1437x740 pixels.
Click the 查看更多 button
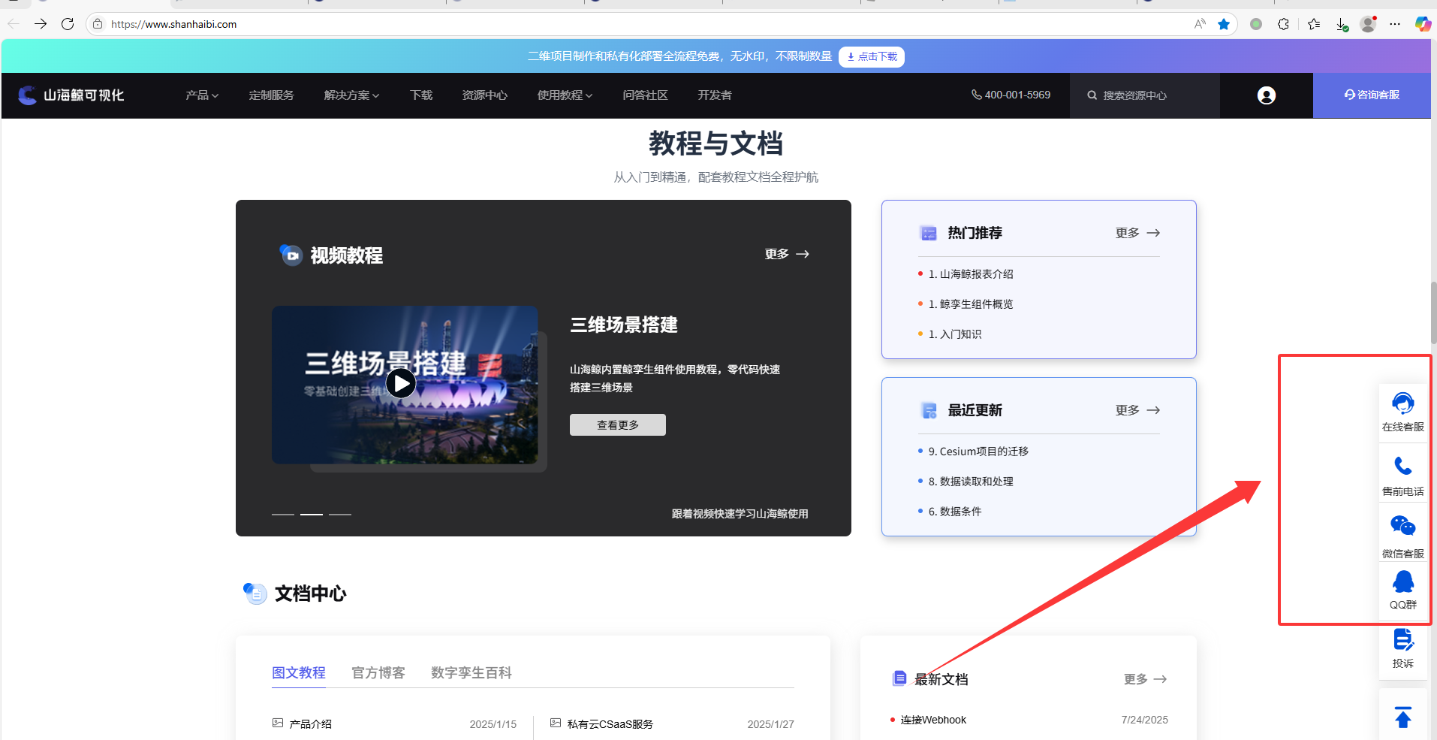tap(617, 424)
